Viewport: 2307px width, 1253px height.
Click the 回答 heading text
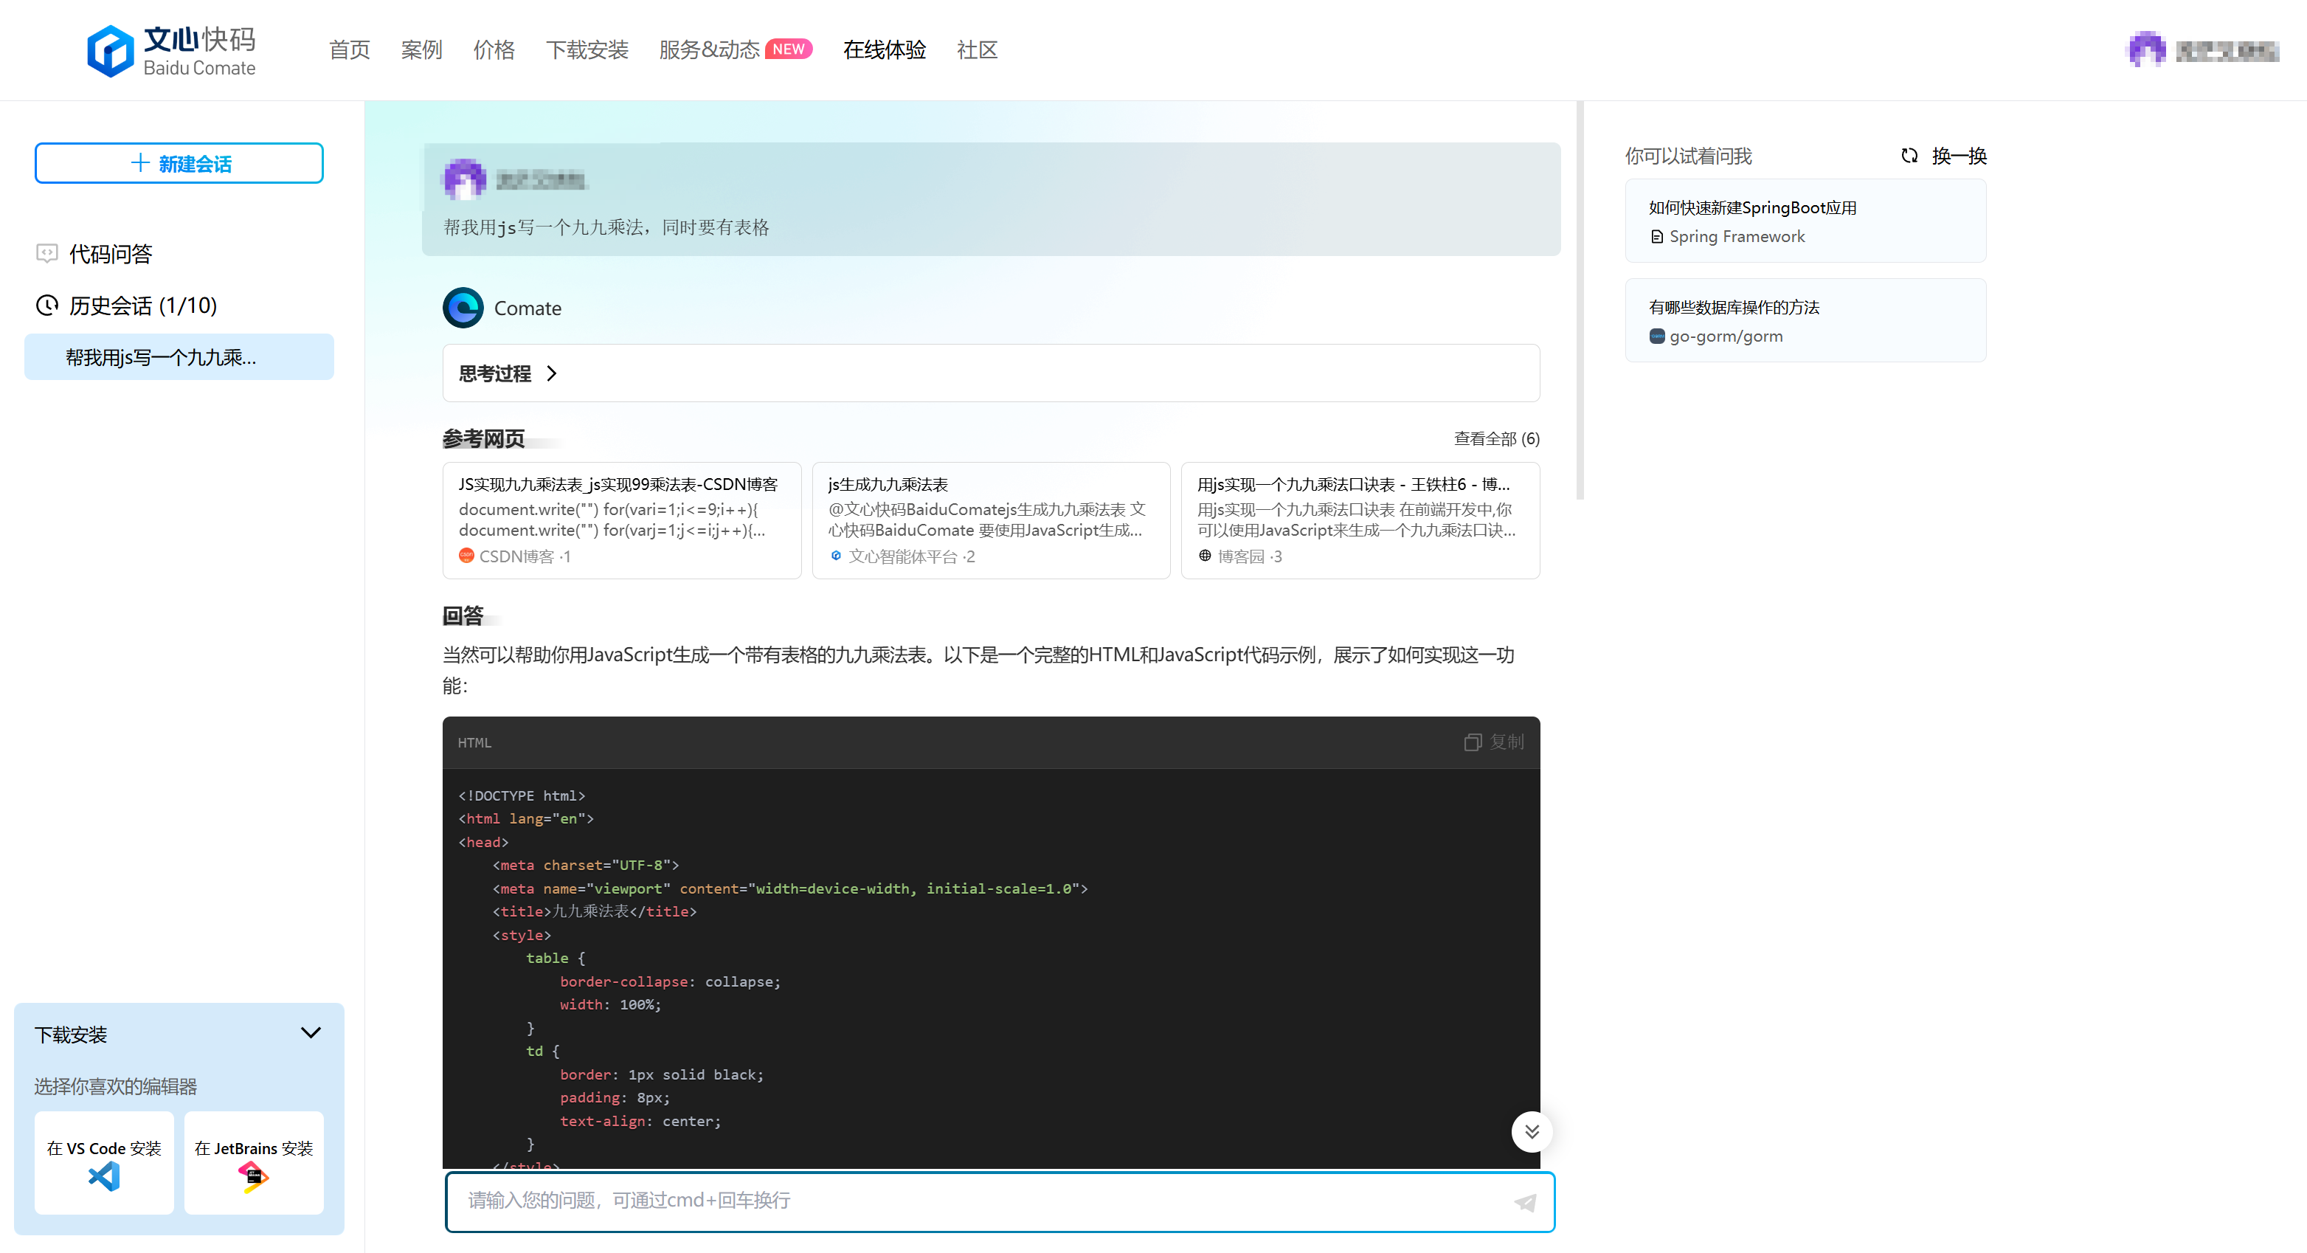(463, 616)
